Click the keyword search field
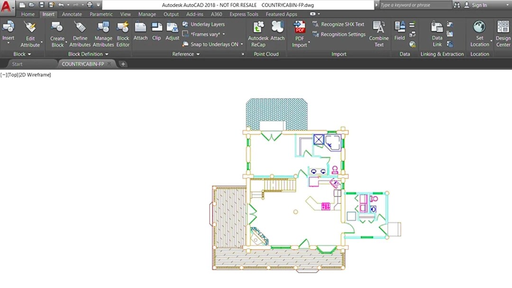Viewport: 512px width, 288px height. coord(412,5)
